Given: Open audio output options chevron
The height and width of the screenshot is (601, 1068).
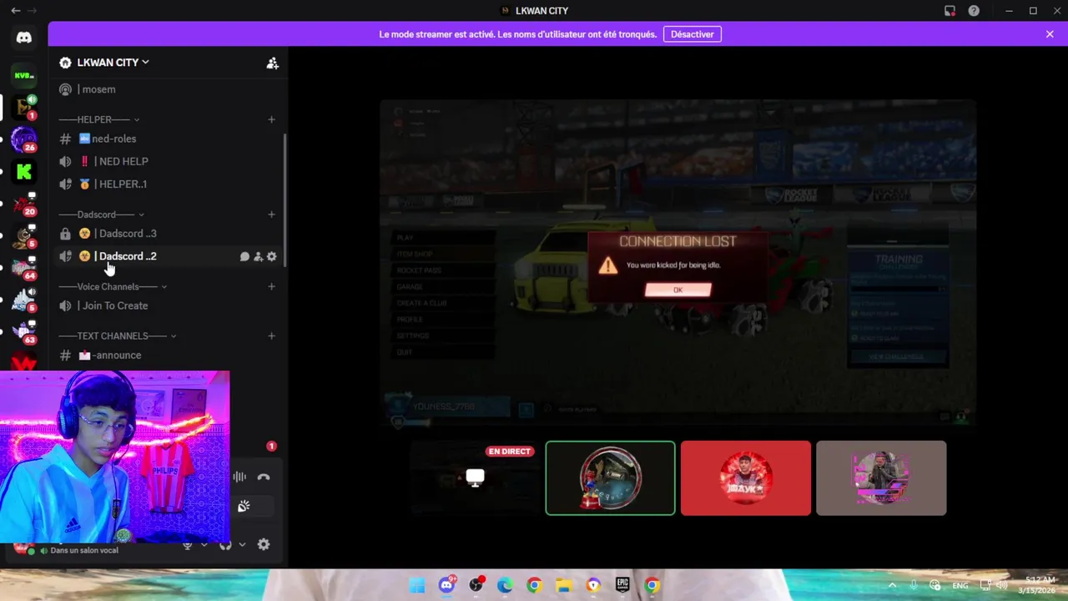Looking at the screenshot, I should pyautogui.click(x=242, y=544).
